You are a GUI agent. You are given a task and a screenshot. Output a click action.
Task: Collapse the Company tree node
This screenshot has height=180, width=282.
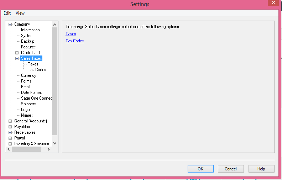(x=10, y=24)
